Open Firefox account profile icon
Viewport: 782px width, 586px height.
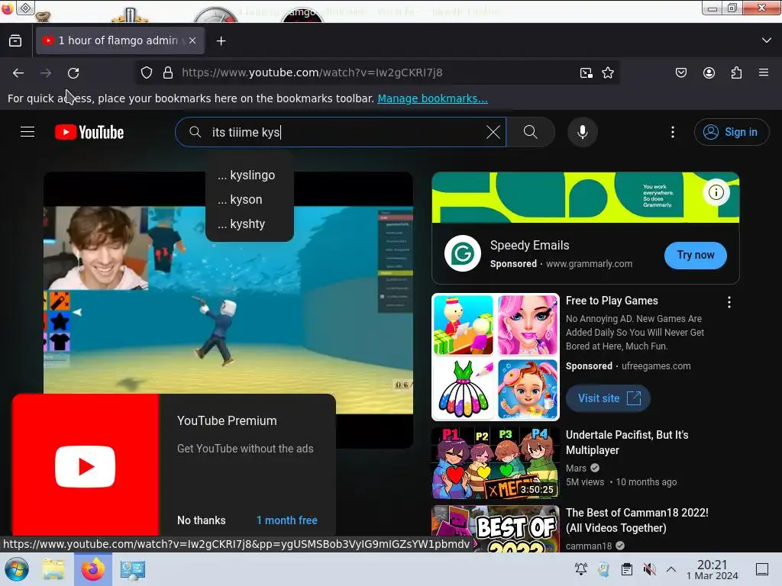point(709,72)
